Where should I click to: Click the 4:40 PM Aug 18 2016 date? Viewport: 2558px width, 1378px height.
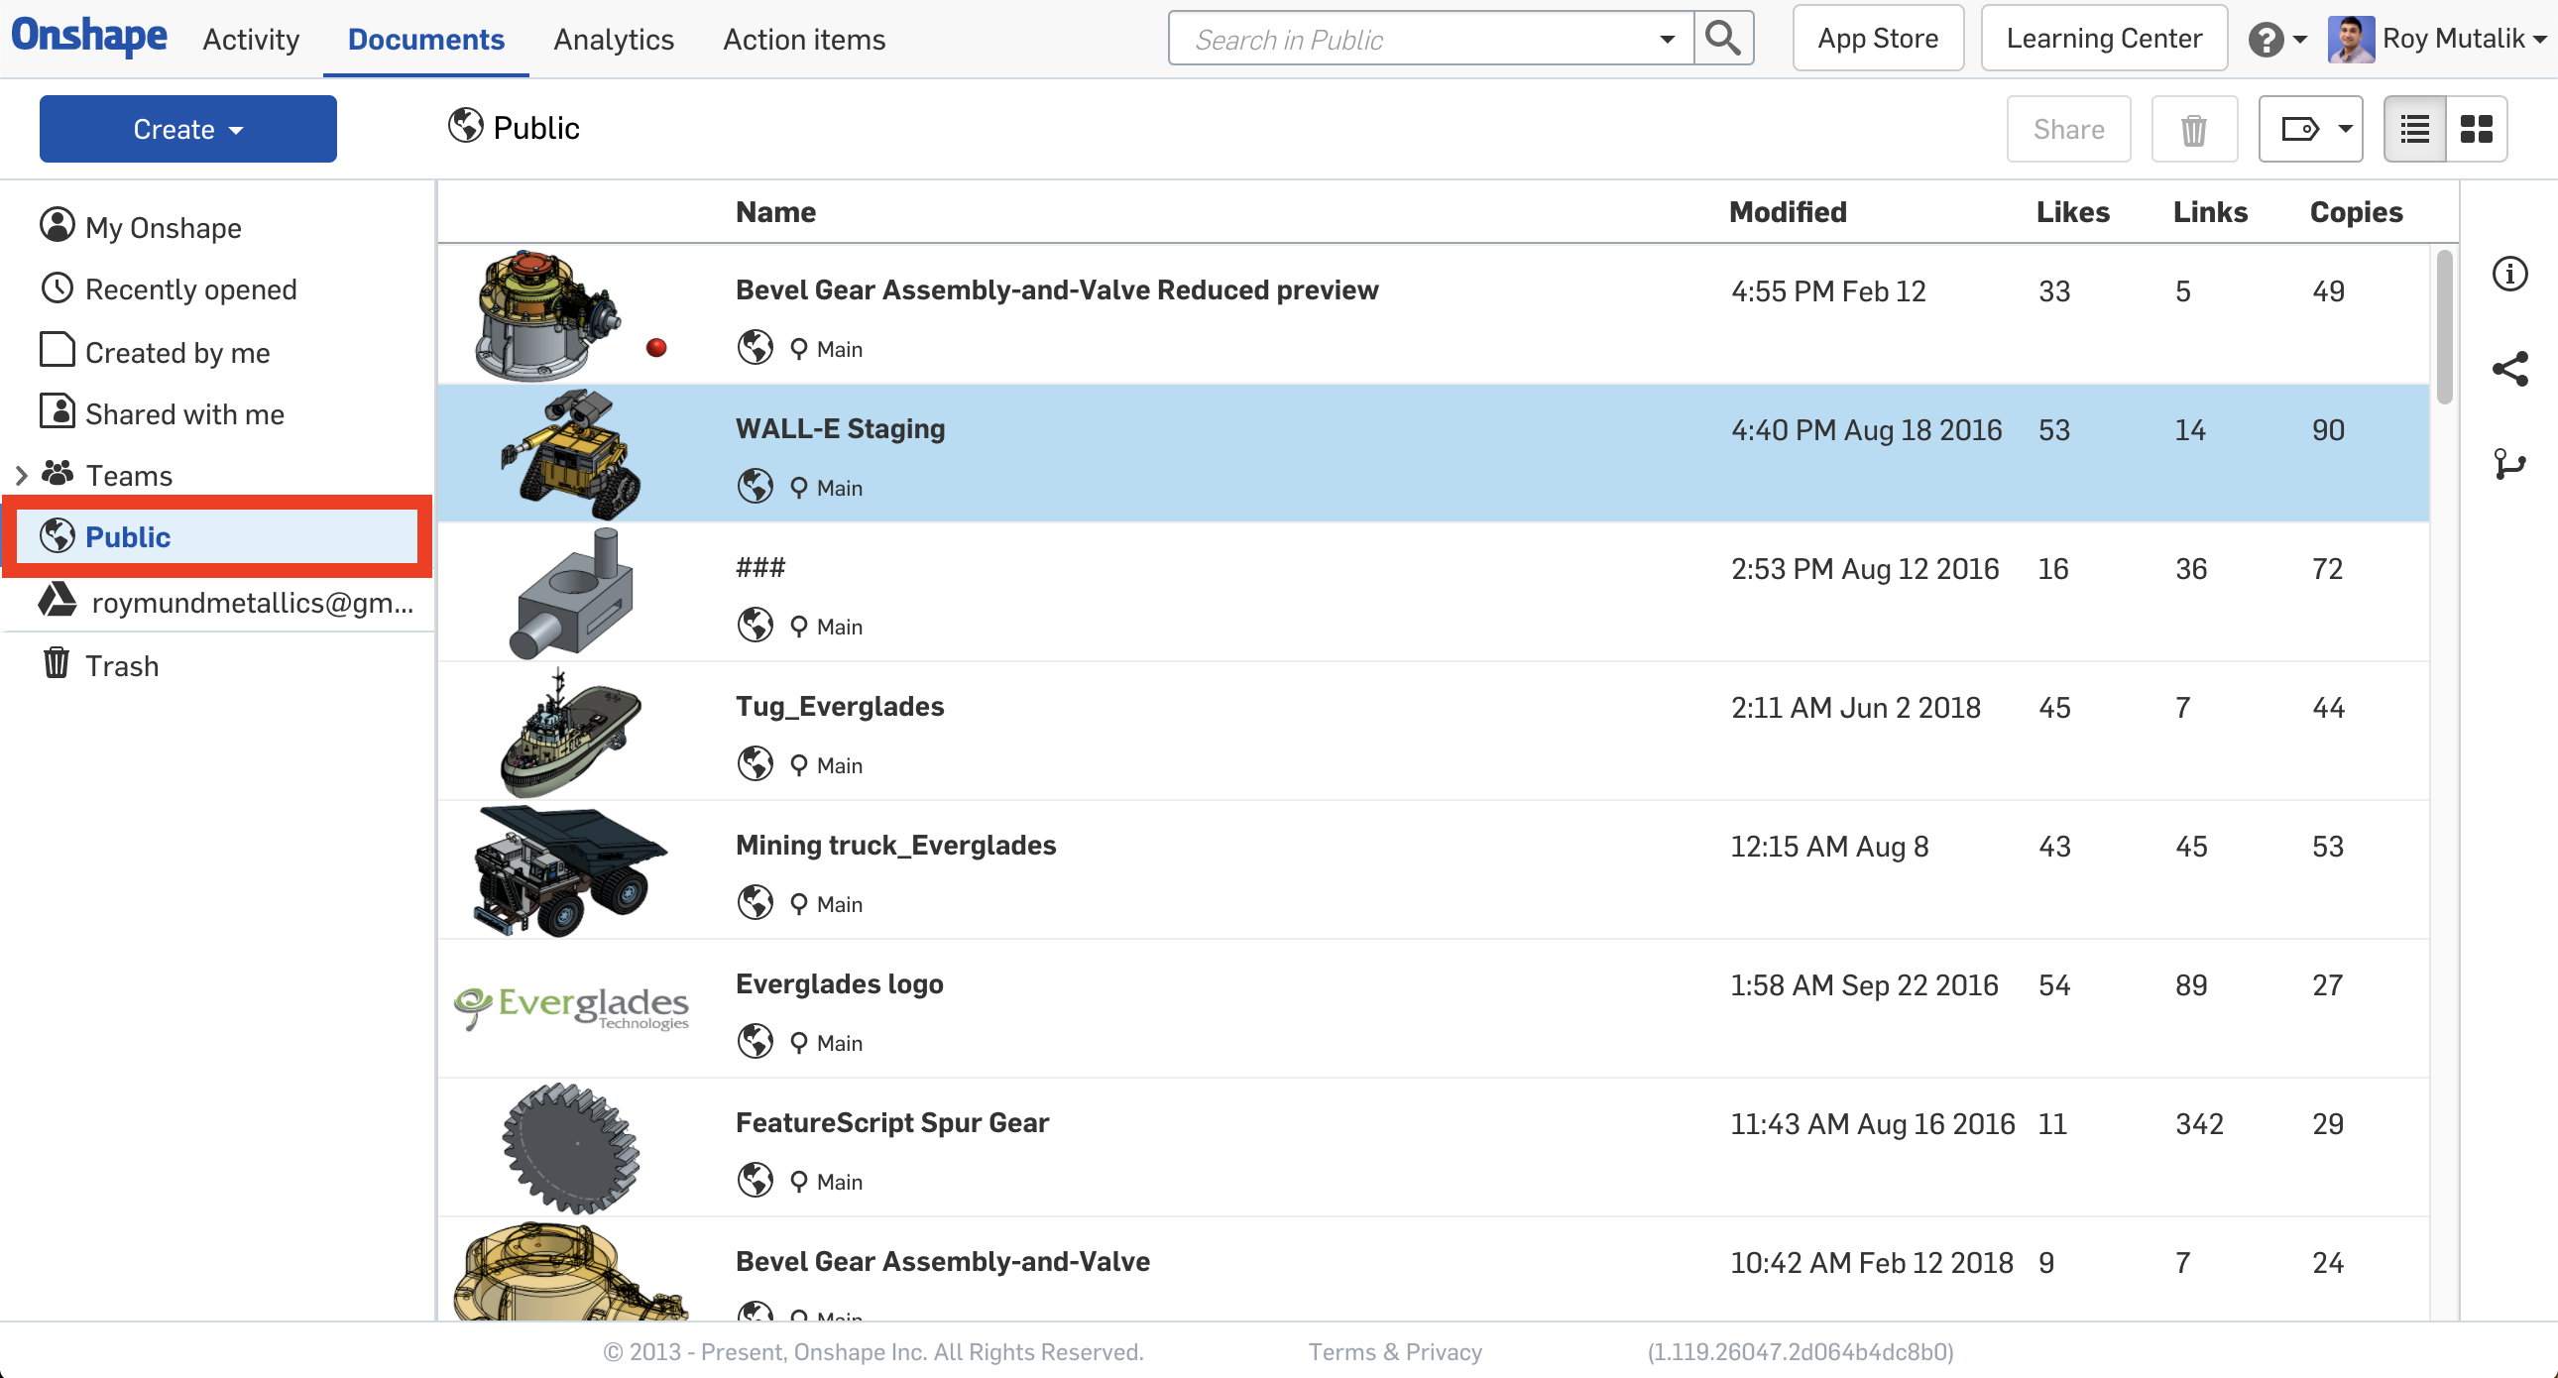point(1866,430)
